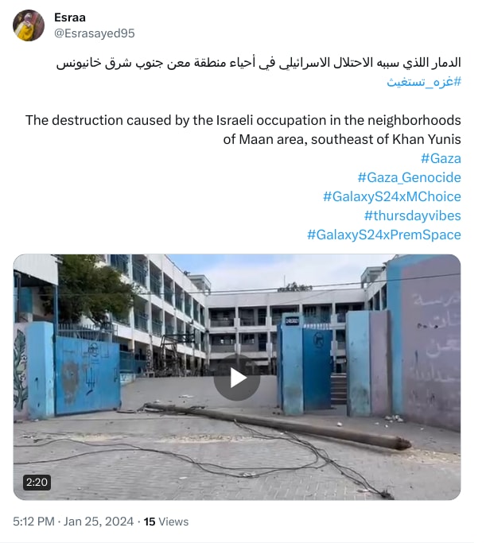Open the #GalaxyS24xPremSpace hashtag
The width and height of the screenshot is (486, 543).
384,235
